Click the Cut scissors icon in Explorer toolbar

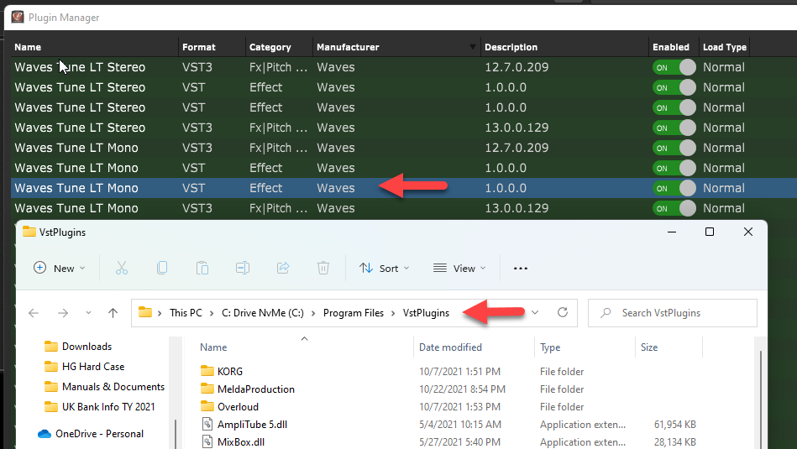click(x=122, y=268)
